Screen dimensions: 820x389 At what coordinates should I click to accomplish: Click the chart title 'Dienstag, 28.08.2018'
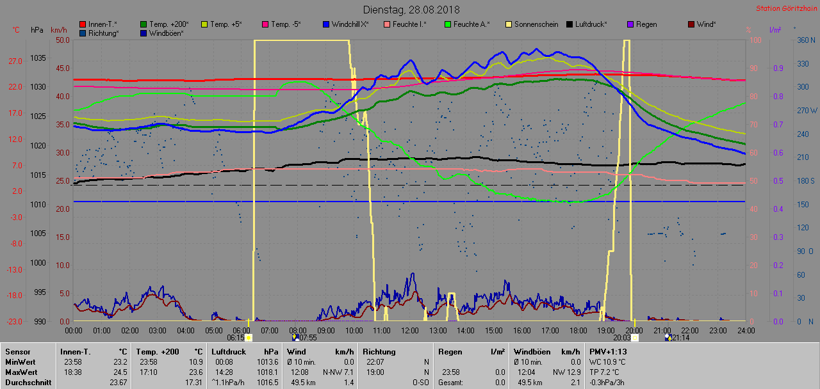click(411, 10)
